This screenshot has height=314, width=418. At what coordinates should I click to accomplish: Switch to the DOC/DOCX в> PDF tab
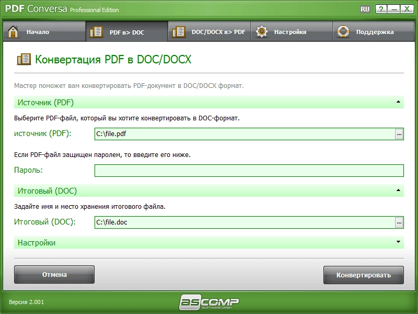(210, 31)
